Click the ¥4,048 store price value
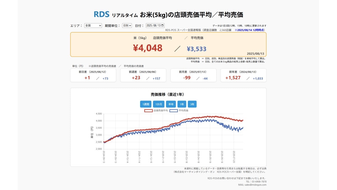The height and width of the screenshot is (190, 337). (148, 48)
